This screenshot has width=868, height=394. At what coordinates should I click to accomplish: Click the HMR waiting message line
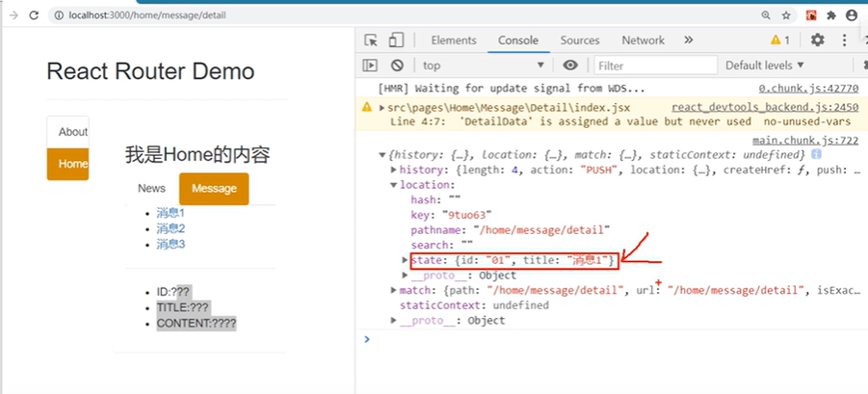tap(512, 89)
